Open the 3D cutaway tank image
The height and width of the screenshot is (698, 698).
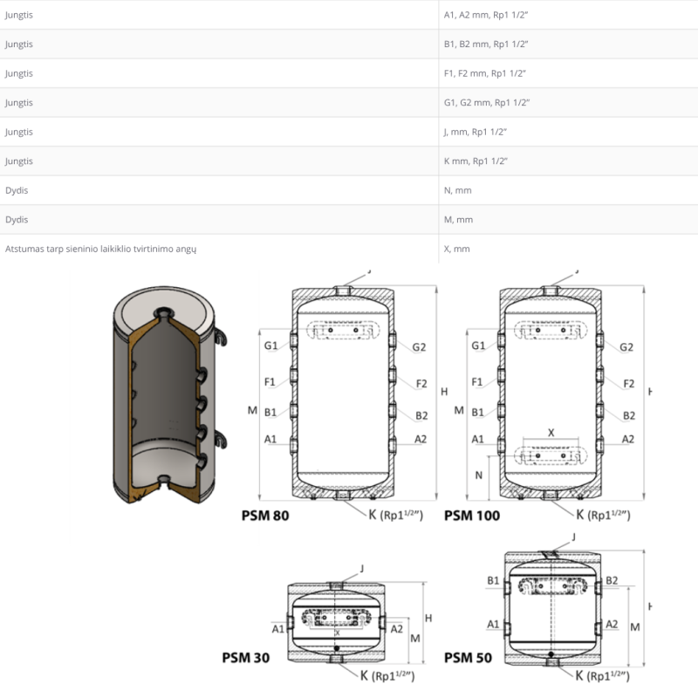pos(169,395)
